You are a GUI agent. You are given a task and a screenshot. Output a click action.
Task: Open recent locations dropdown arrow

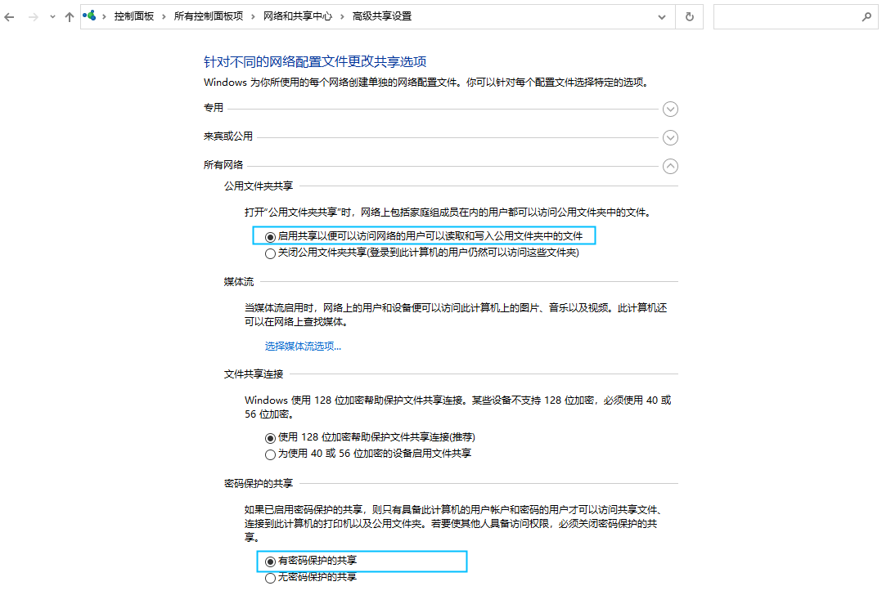pyautogui.click(x=52, y=17)
